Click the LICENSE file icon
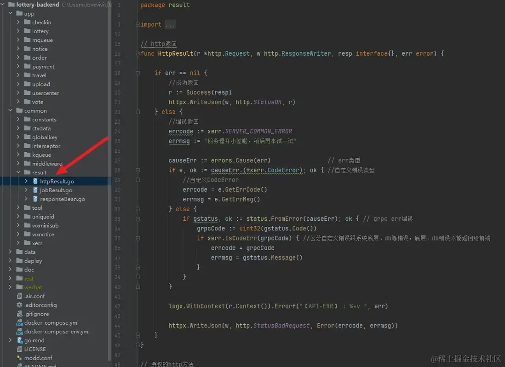This screenshot has width=505, height=367. [x=20, y=349]
